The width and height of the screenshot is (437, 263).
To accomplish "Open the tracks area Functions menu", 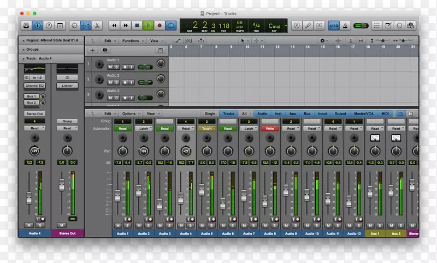I will tap(132, 41).
